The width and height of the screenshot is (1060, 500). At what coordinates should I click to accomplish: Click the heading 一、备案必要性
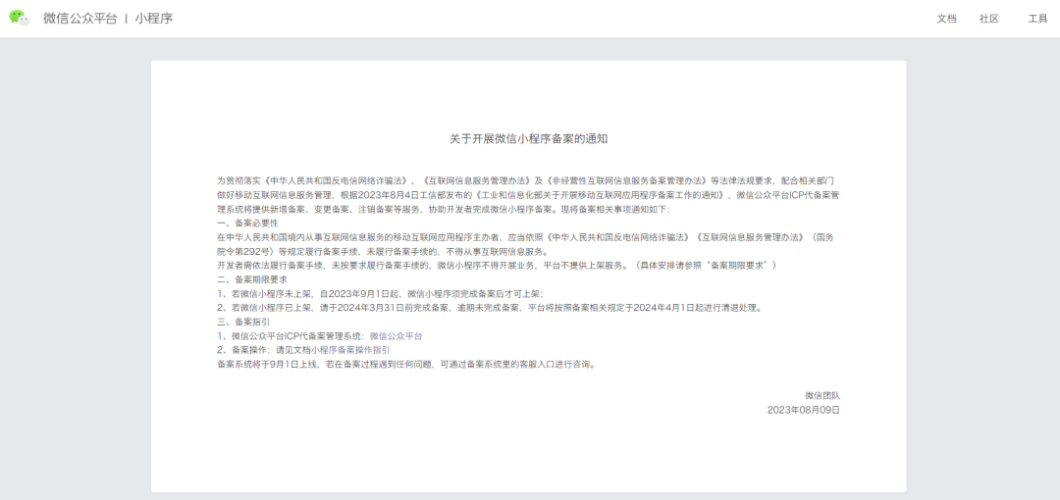tap(247, 223)
